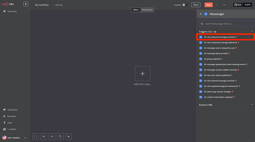Click the plus icon next to n8n logo

26,4
